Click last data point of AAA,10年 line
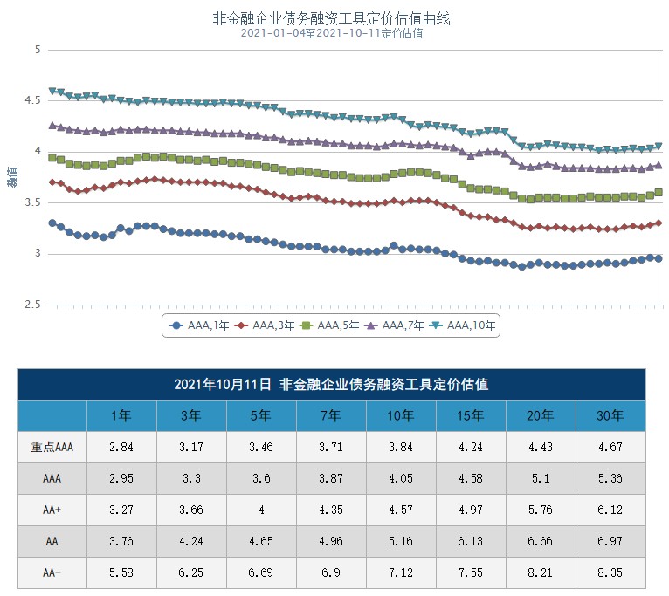Viewport: 669px width, 596px height. (659, 147)
